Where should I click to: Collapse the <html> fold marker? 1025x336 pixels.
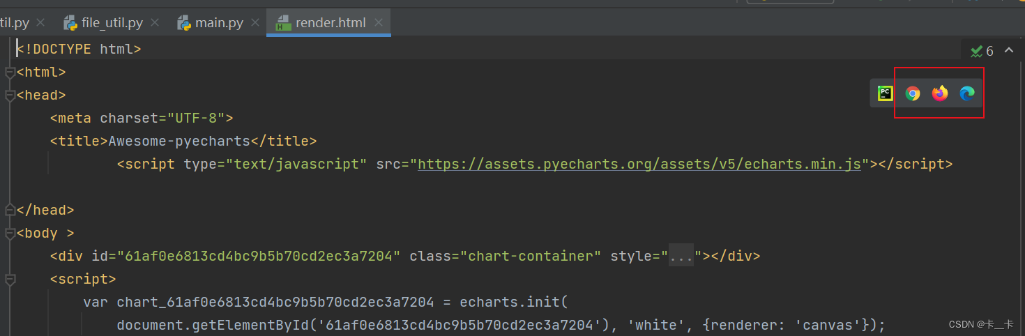[9, 72]
